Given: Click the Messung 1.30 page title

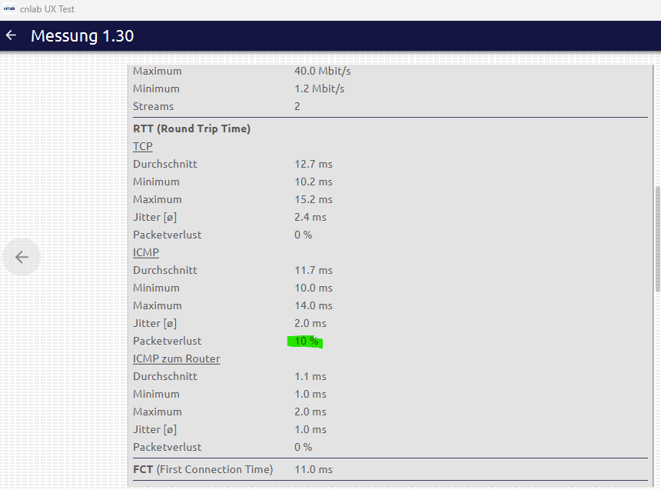Looking at the screenshot, I should [x=82, y=36].
